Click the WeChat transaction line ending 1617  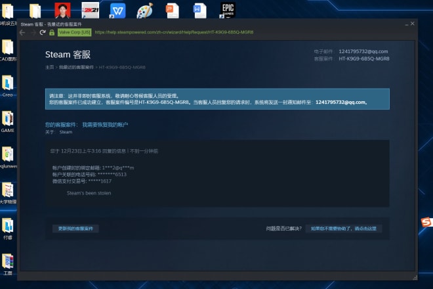82,181
